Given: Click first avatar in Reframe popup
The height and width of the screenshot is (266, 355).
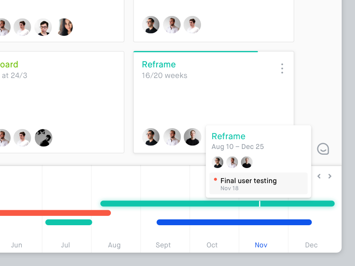Looking at the screenshot, I should pyautogui.click(x=217, y=162).
